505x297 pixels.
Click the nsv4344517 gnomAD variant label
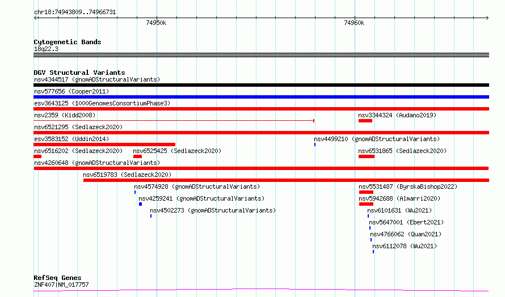coord(97,79)
